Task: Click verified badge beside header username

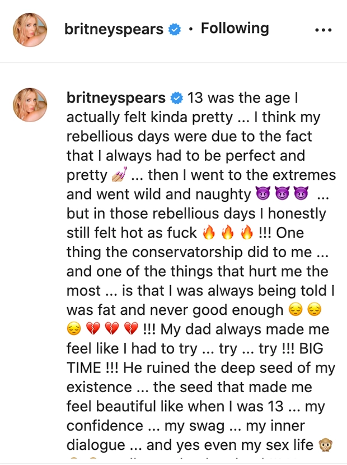Action: (175, 29)
